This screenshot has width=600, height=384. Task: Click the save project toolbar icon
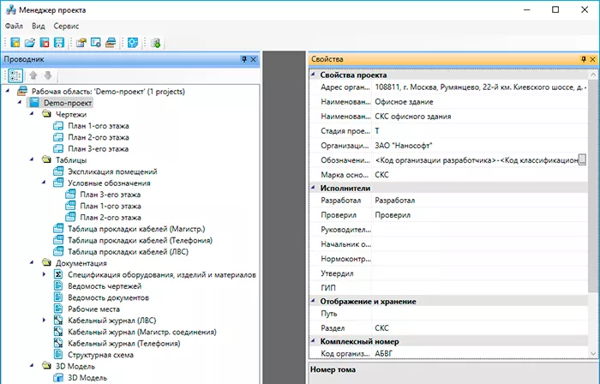pyautogui.click(x=59, y=43)
